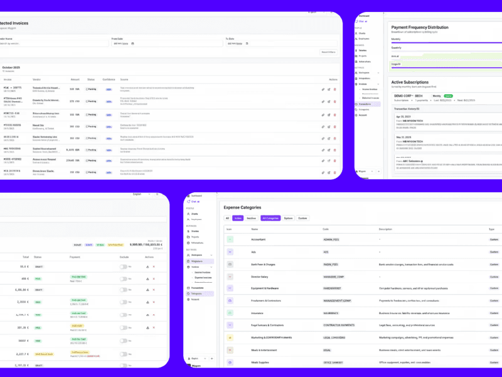
Task: Toggle the Exclude switch on the PAID ON TIME row
Action: point(122,279)
